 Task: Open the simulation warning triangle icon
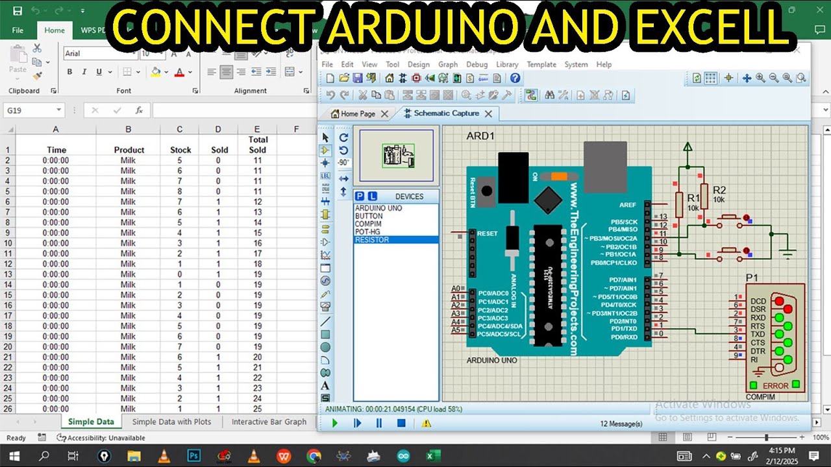tap(427, 423)
